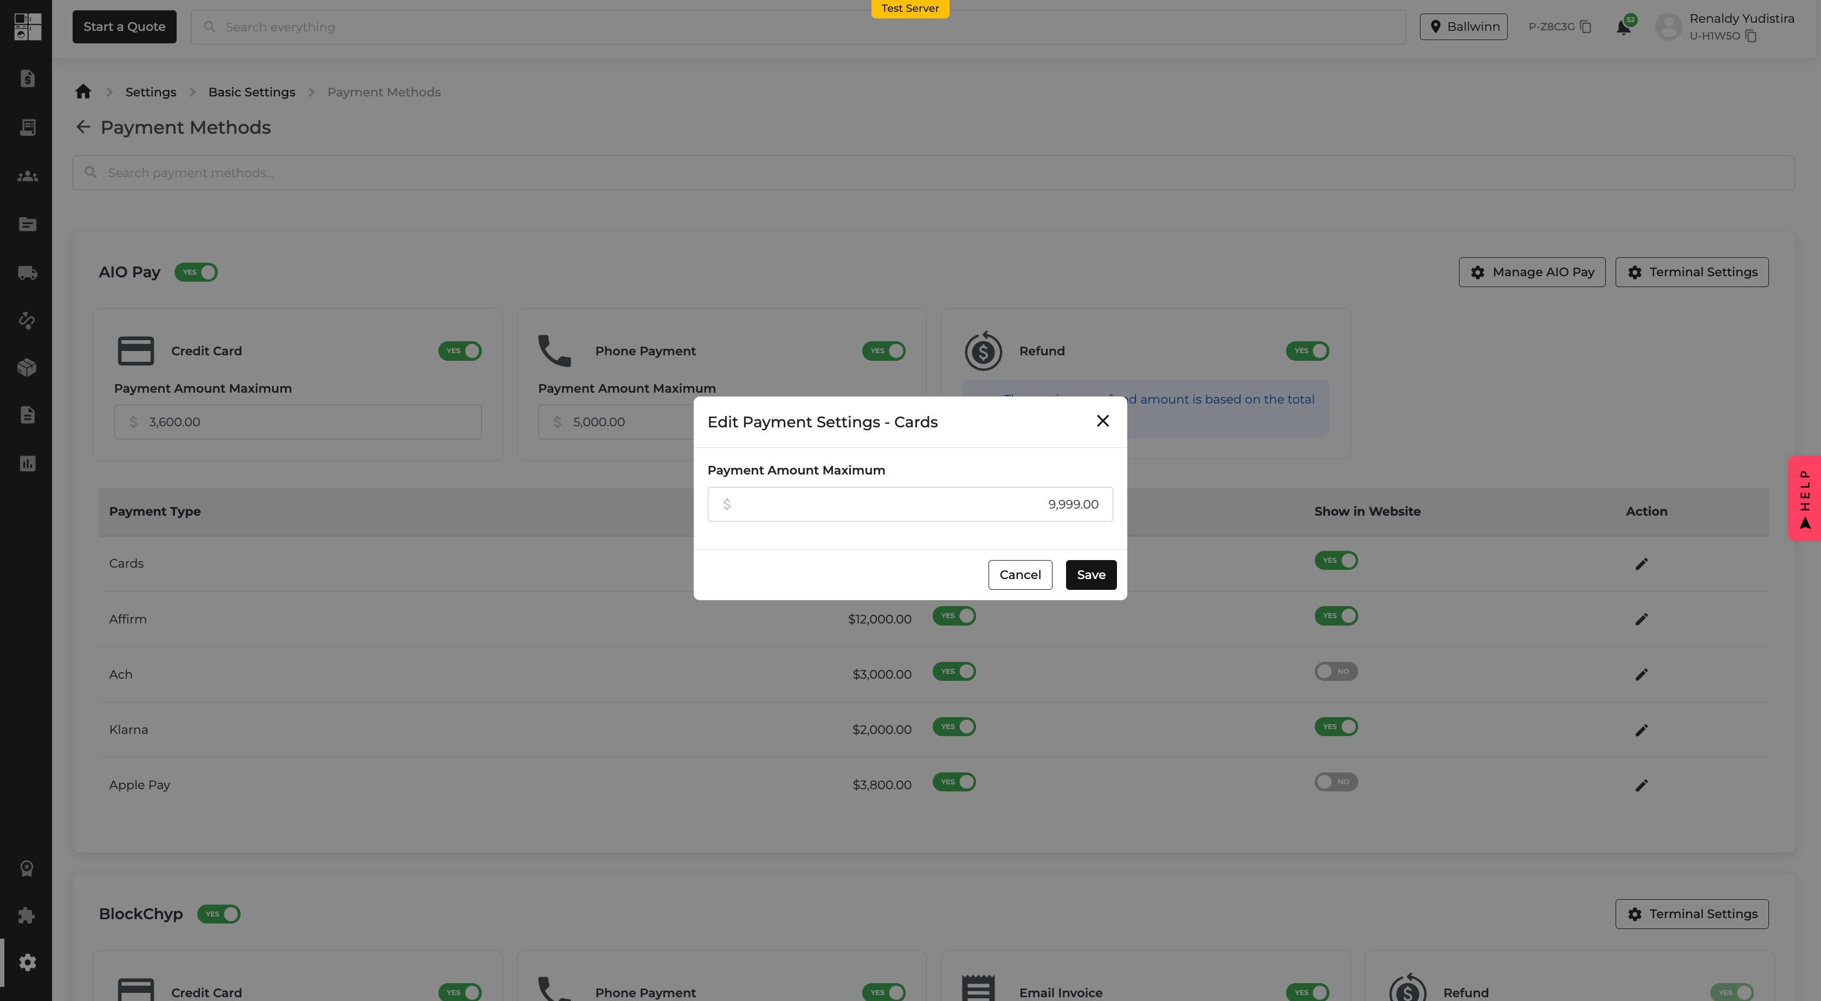Viewport: 1821px width, 1001px height.
Task: Toggle Ach Show in Website switch
Action: click(x=1335, y=671)
